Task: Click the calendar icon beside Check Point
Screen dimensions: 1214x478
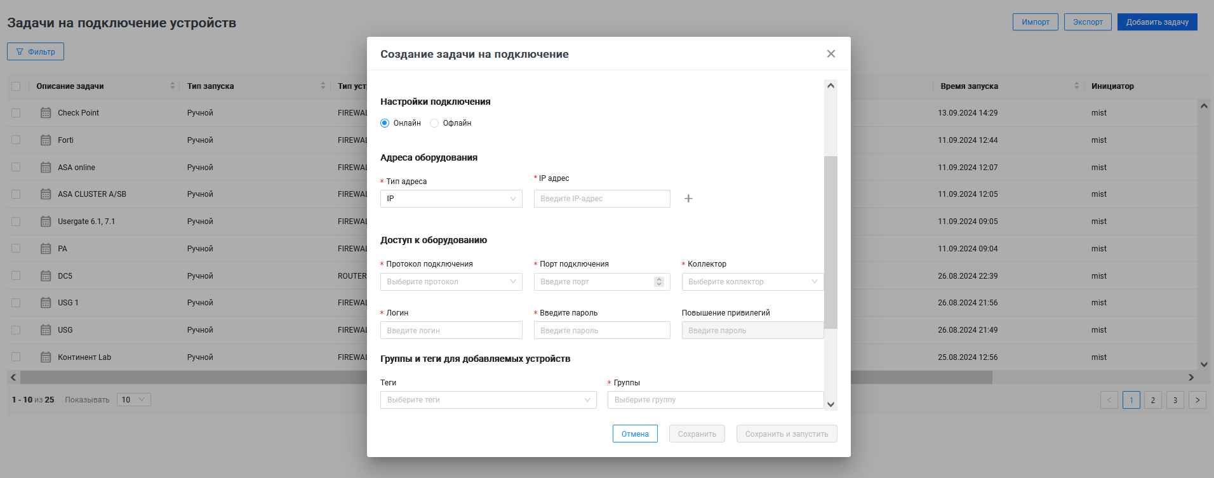Action: tap(46, 113)
